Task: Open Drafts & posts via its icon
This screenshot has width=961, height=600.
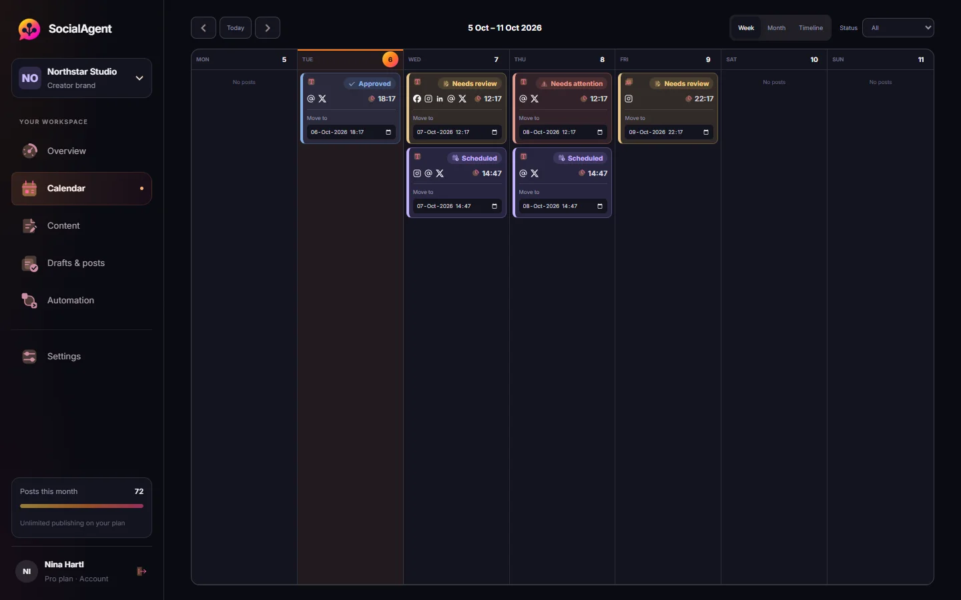Action: click(x=29, y=263)
